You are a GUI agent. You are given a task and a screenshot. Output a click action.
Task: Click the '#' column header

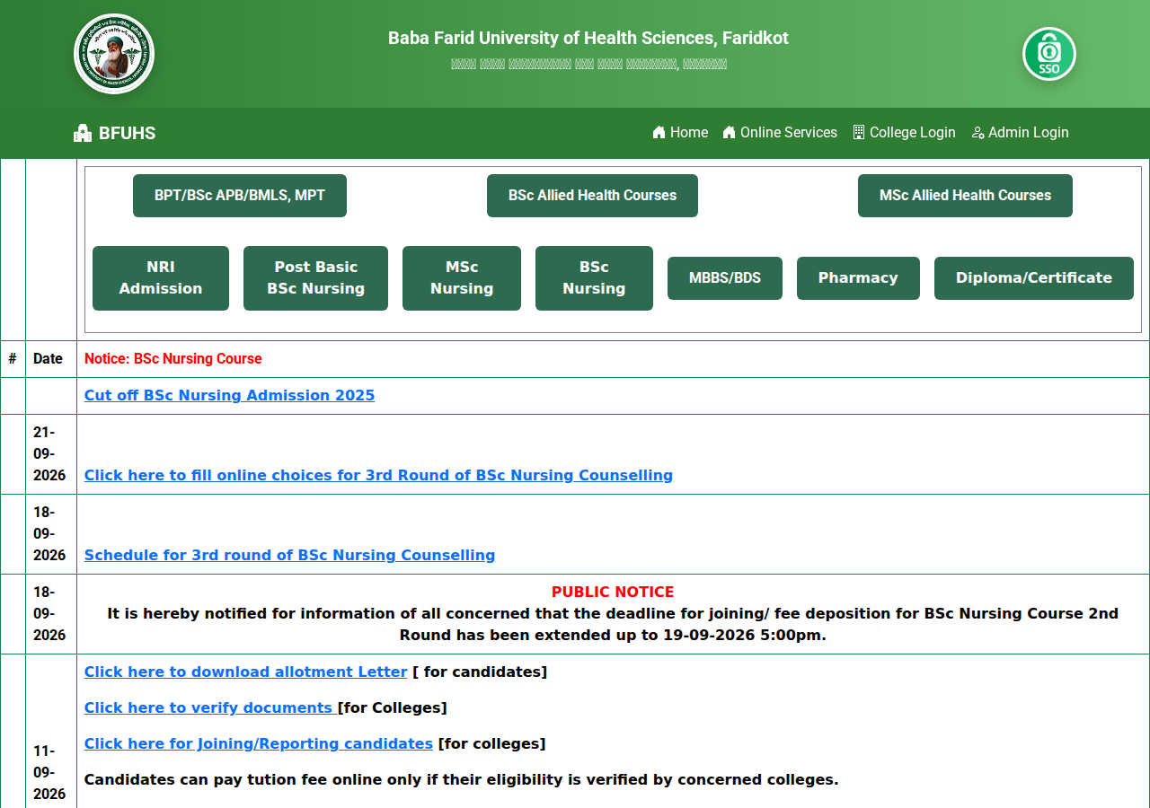(13, 359)
